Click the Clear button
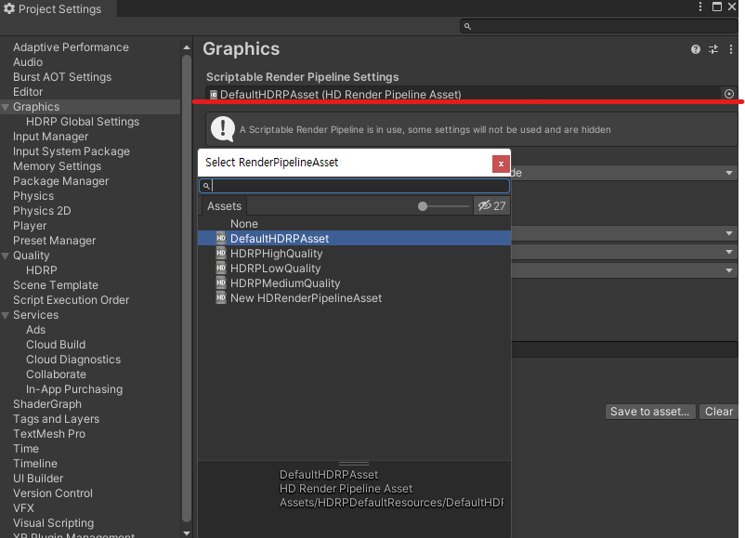745x538 pixels. (718, 412)
